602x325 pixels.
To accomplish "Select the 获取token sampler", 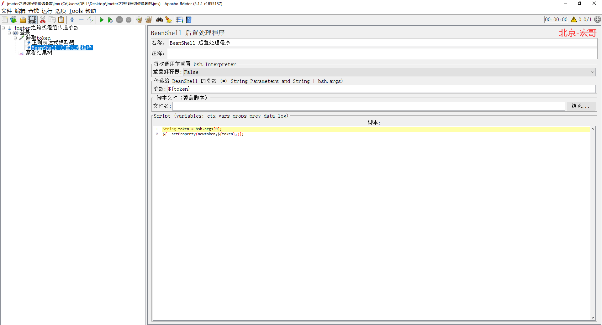I will 38,38.
